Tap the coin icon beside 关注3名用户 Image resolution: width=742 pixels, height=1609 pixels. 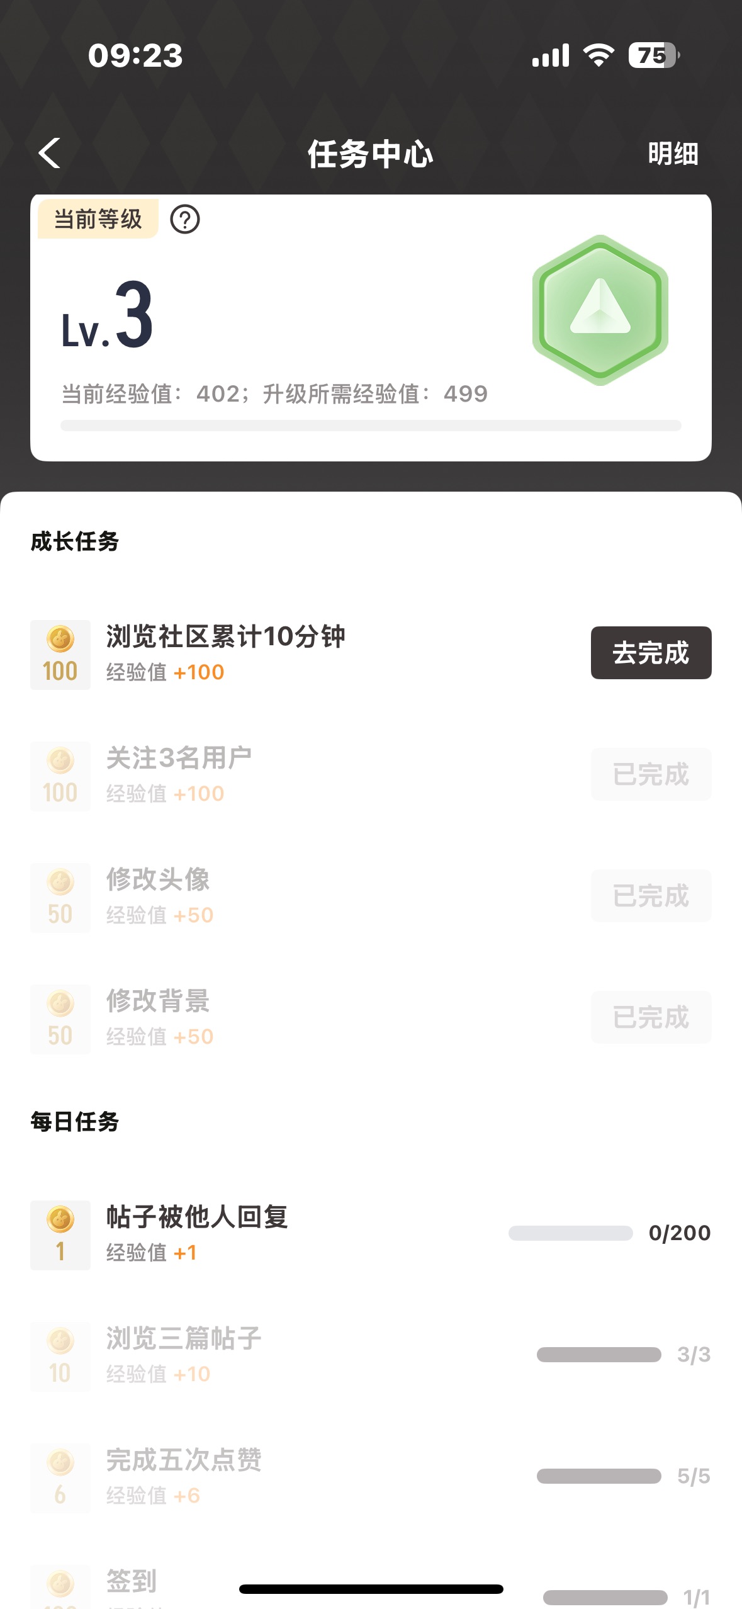[x=60, y=776]
